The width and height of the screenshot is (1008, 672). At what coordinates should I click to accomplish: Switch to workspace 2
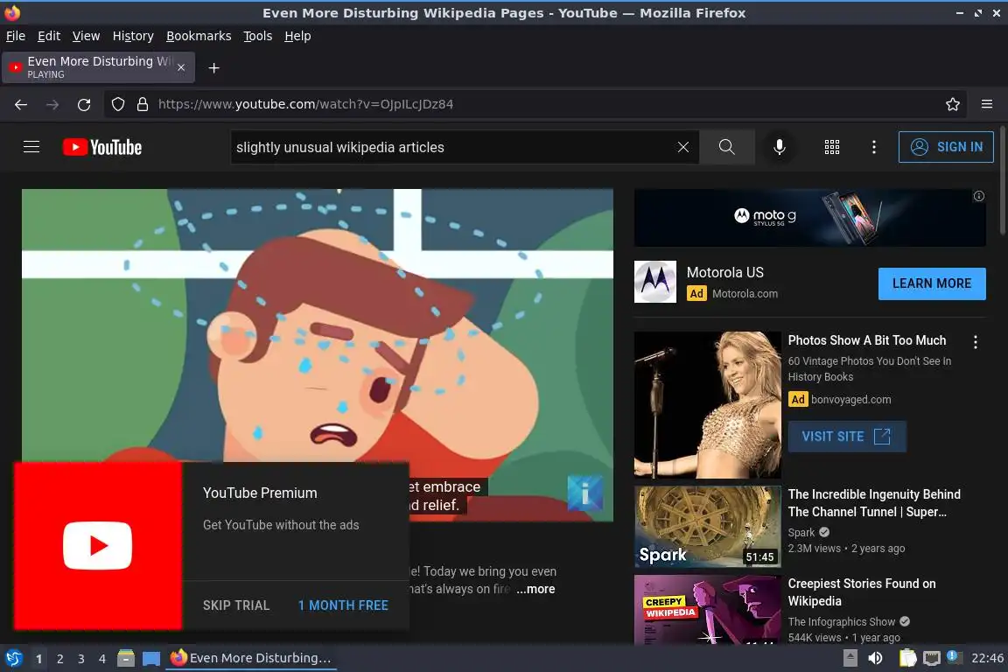[x=59, y=659]
